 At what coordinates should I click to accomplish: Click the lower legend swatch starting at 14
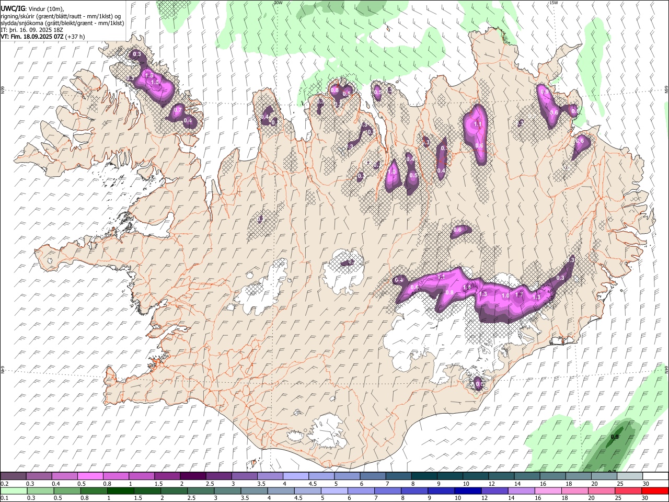521,490
